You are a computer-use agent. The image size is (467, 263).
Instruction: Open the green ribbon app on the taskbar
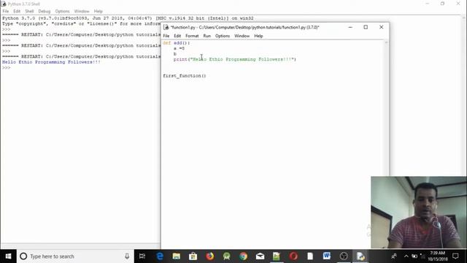point(226,256)
